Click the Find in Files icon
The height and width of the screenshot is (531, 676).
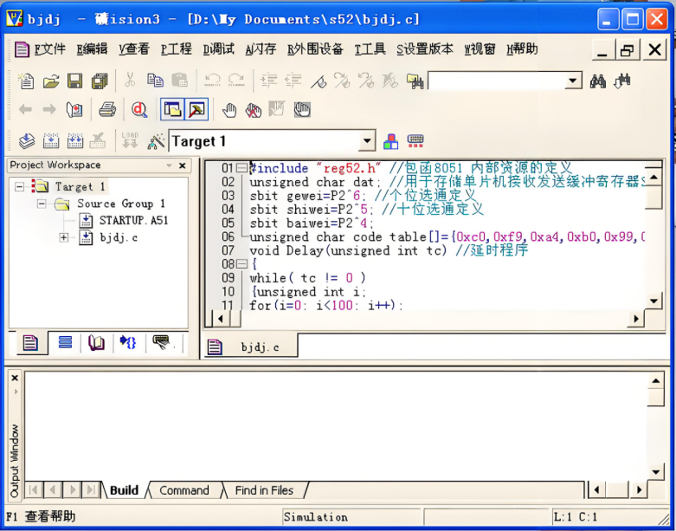pos(415,81)
